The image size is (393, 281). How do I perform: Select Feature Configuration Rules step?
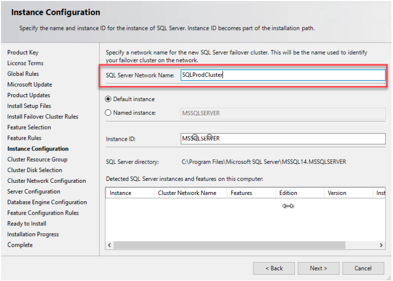(43, 213)
